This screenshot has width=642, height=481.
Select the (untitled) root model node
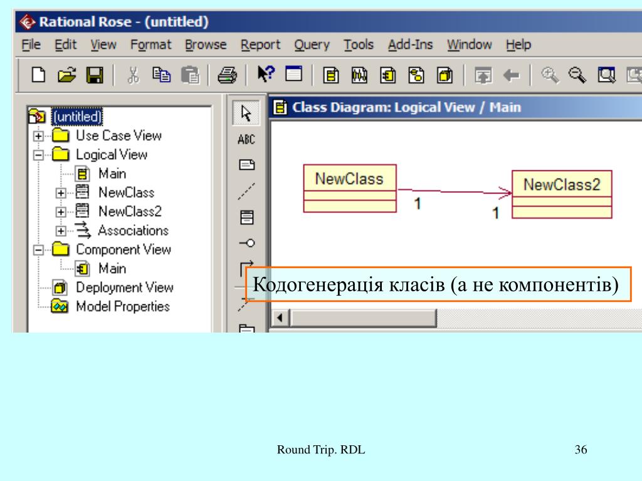(77, 116)
